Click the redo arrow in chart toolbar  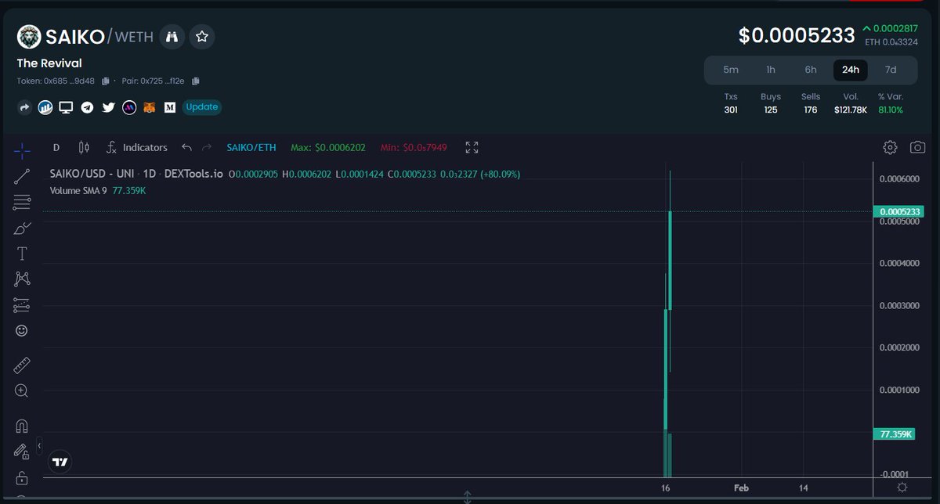(207, 147)
